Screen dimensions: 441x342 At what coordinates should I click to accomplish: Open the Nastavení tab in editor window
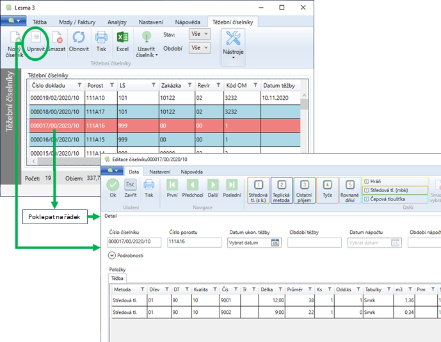pos(160,172)
